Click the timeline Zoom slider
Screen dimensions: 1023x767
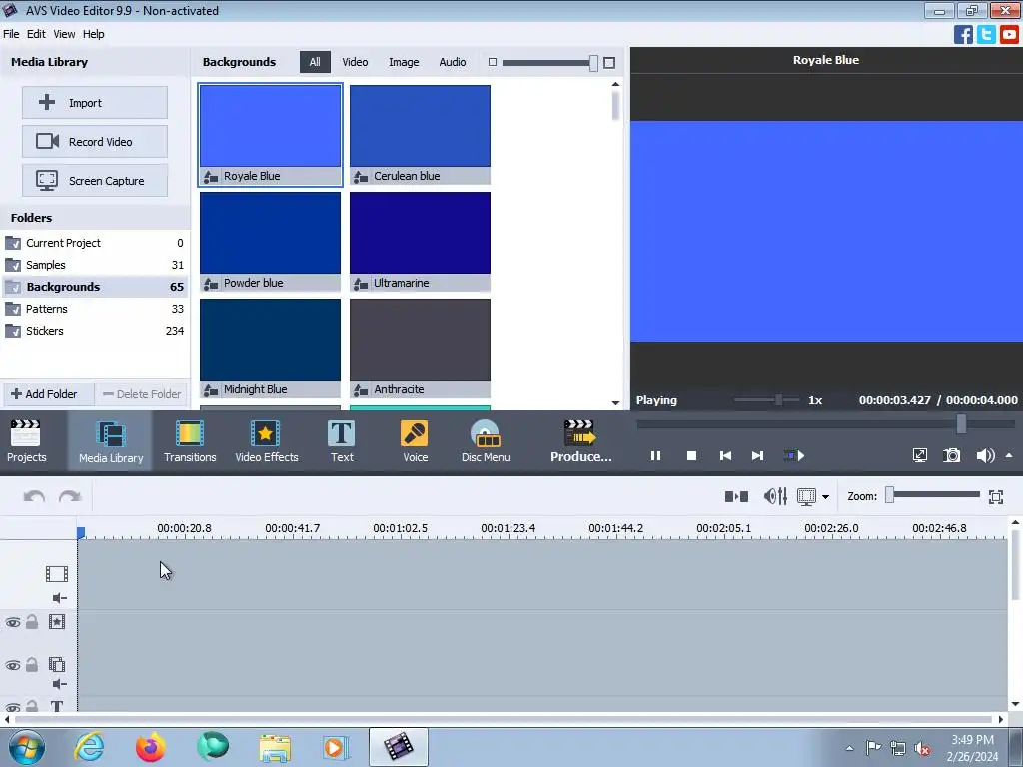tap(932, 495)
